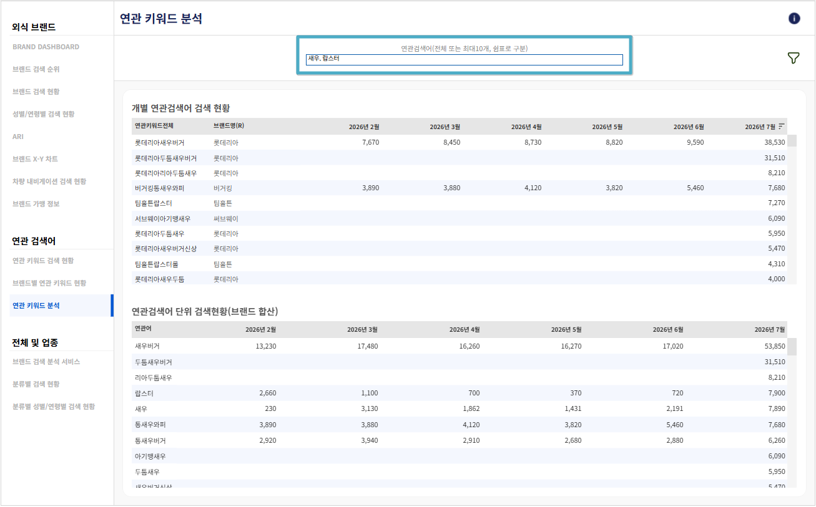Click the 써브웨이 brand name cell

tap(226, 218)
